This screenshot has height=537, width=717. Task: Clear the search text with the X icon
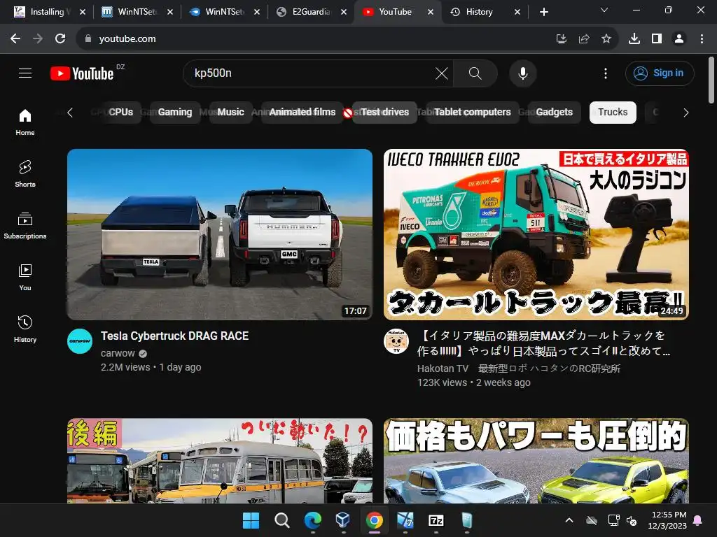coord(442,73)
